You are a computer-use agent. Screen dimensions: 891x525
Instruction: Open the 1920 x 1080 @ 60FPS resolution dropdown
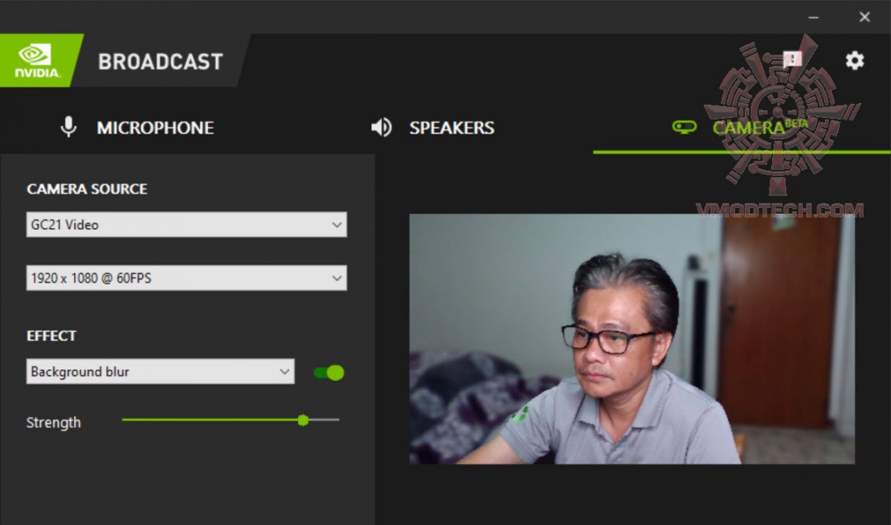click(x=186, y=278)
